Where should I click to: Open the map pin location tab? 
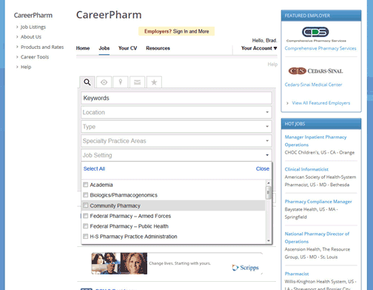coord(121,82)
